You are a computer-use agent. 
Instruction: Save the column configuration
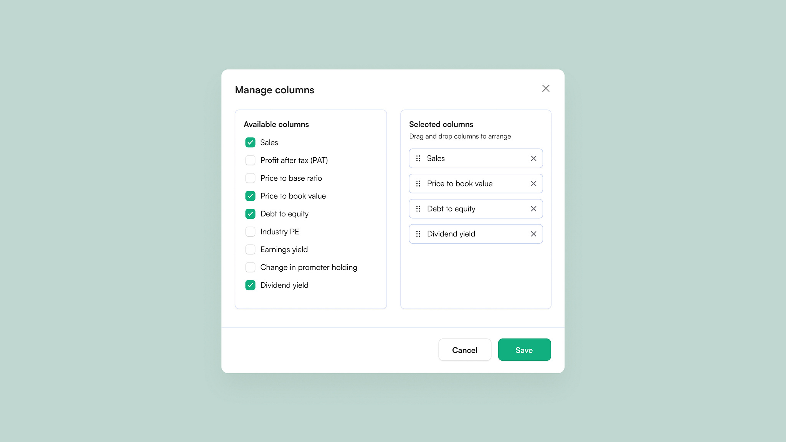coord(524,350)
